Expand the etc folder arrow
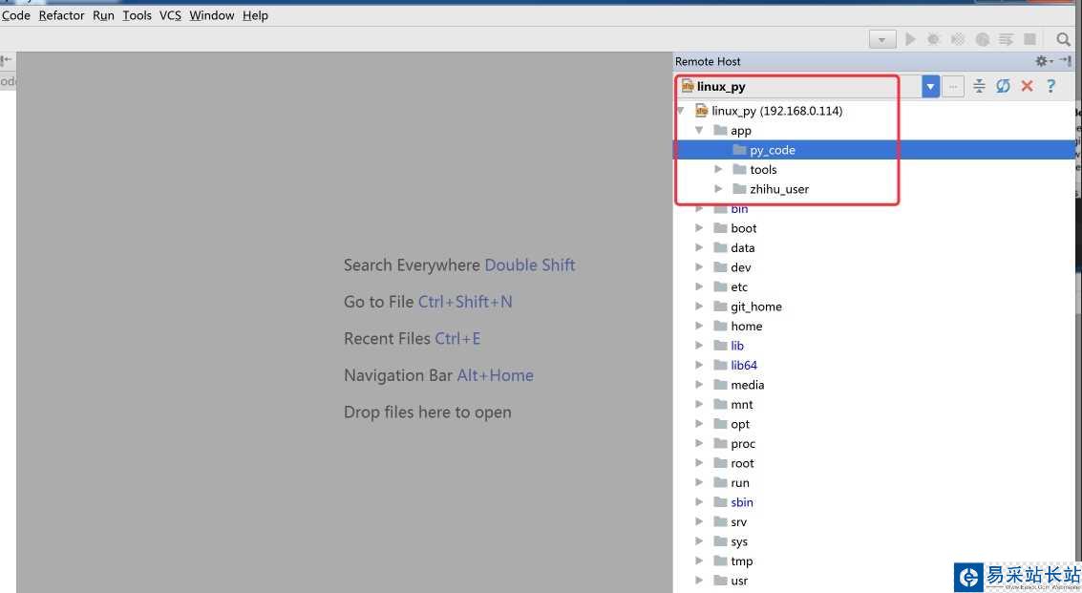Screen dimensions: 1082x593 699,286
